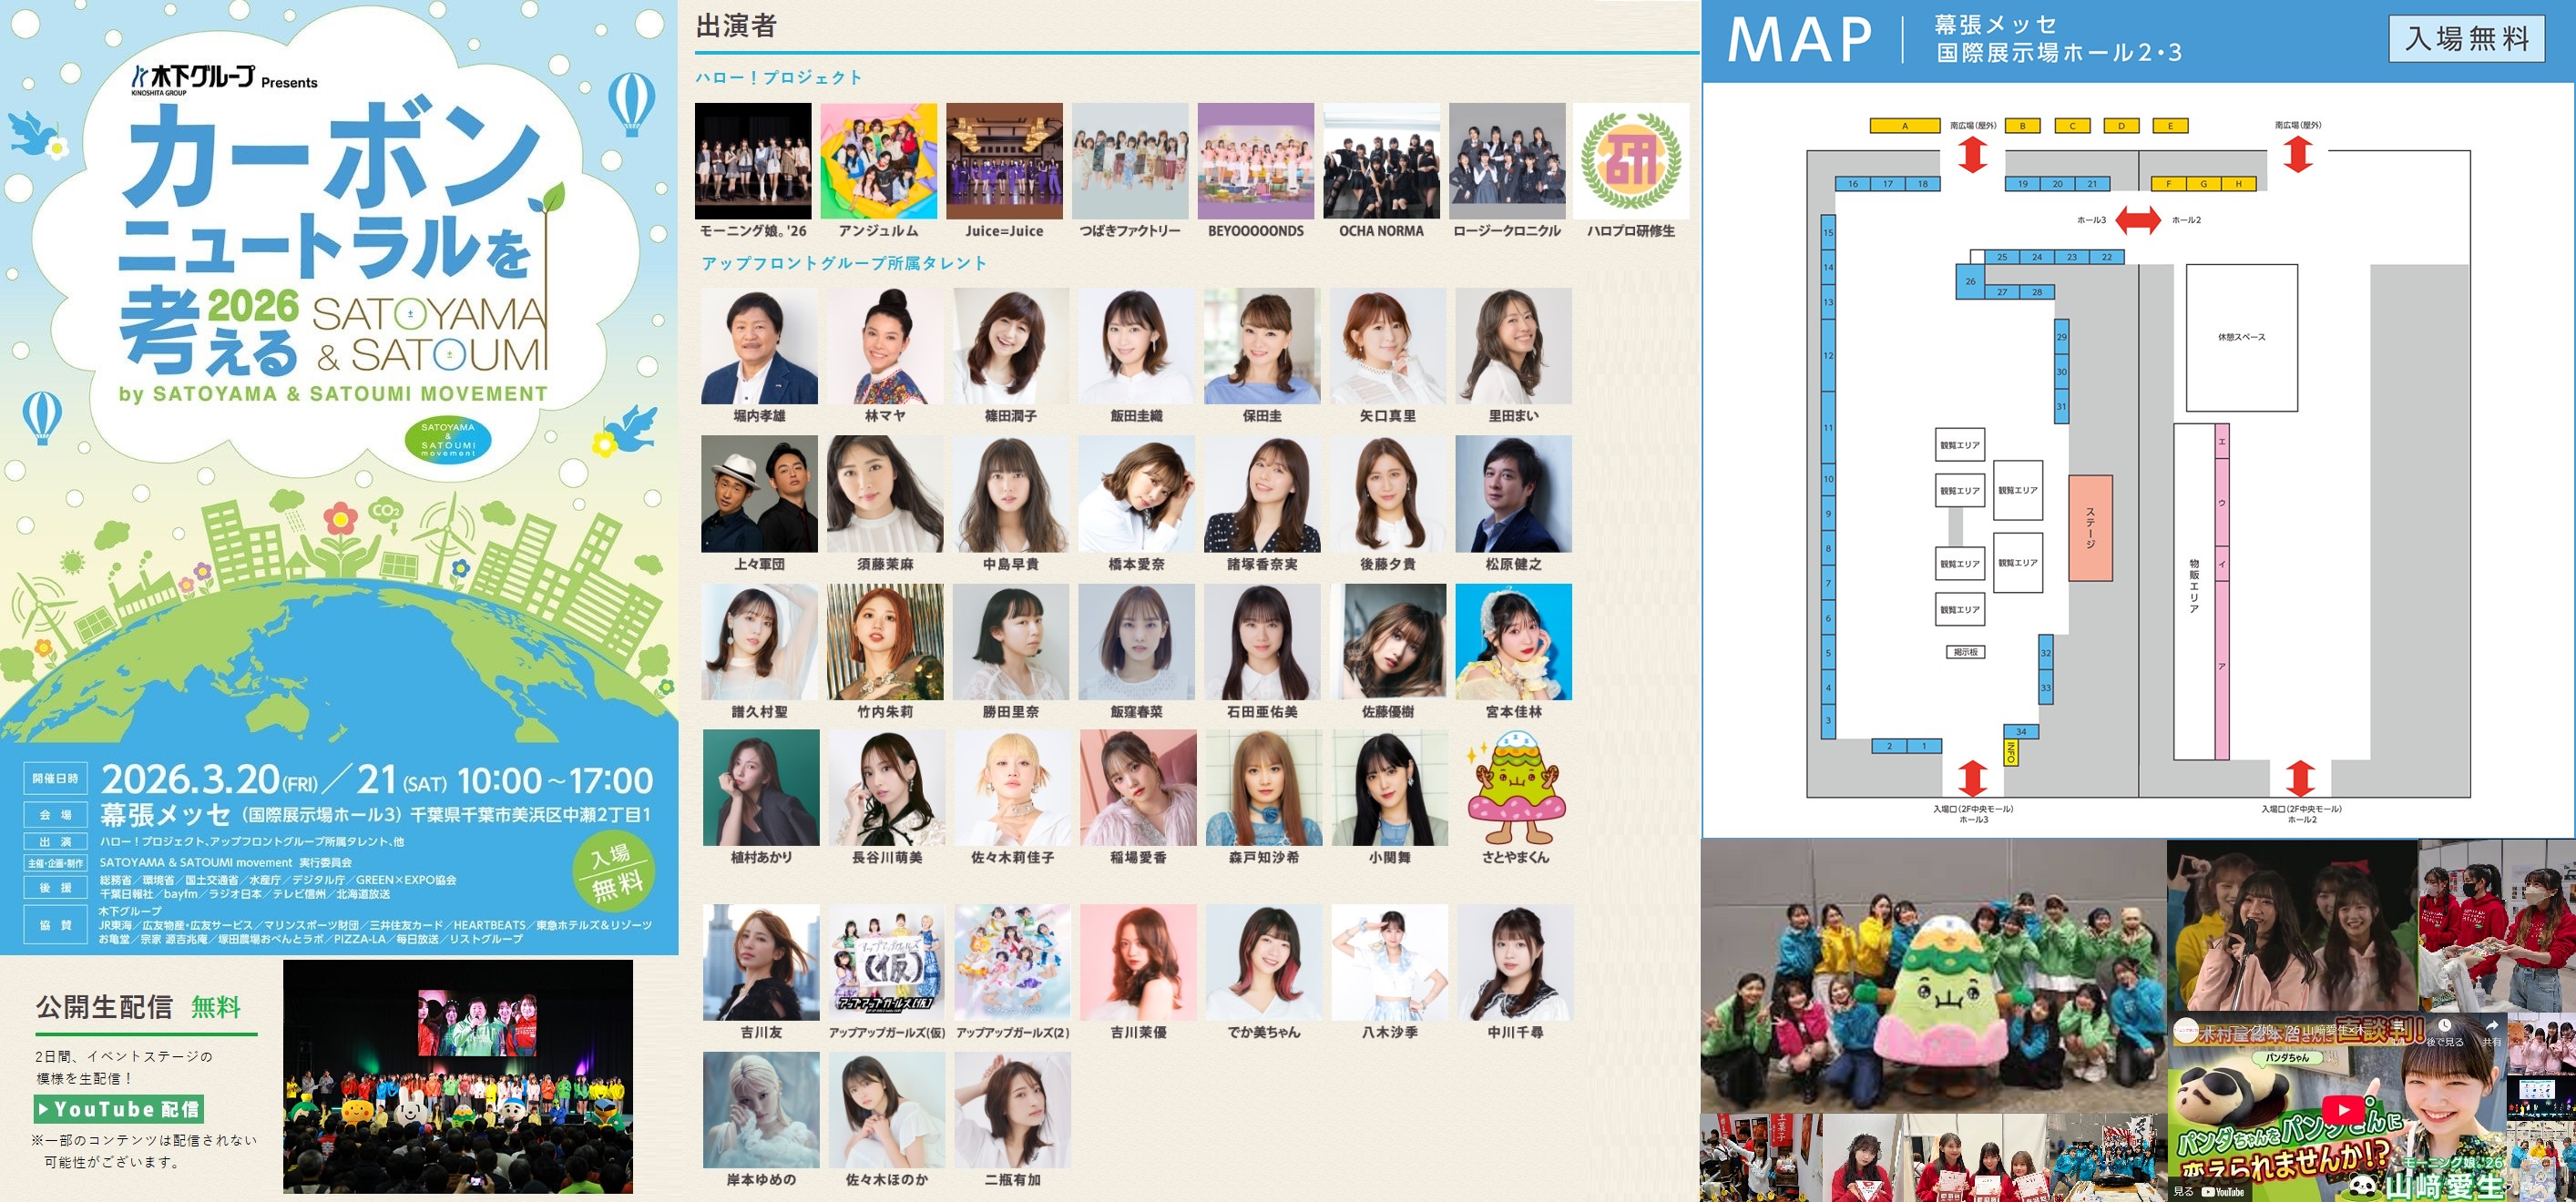Select the 堀内孝雄 performer portrait

pos(759,346)
